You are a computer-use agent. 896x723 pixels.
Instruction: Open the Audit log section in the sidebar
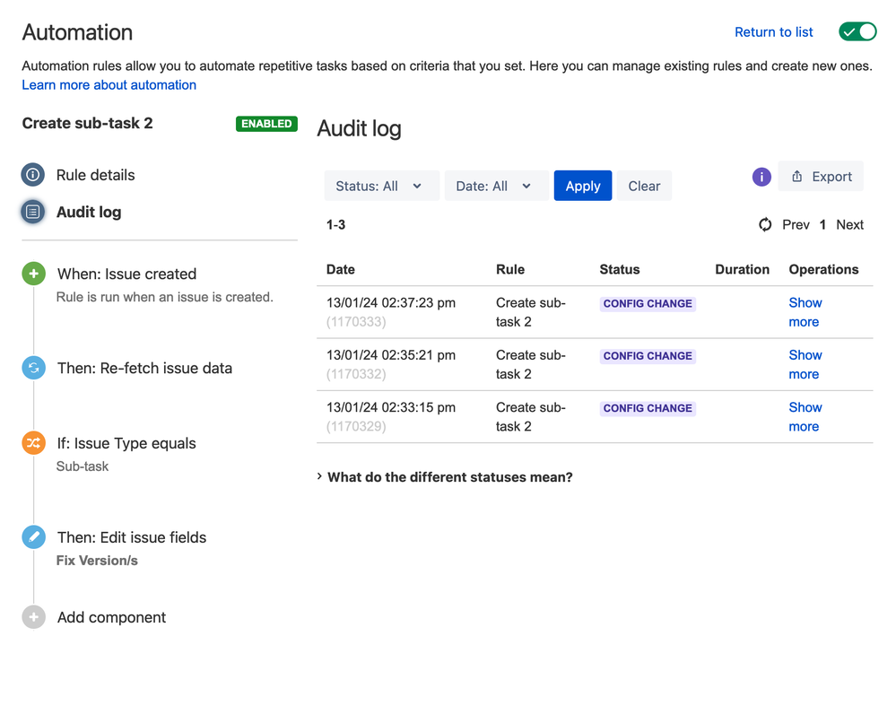pyautogui.click(x=89, y=212)
